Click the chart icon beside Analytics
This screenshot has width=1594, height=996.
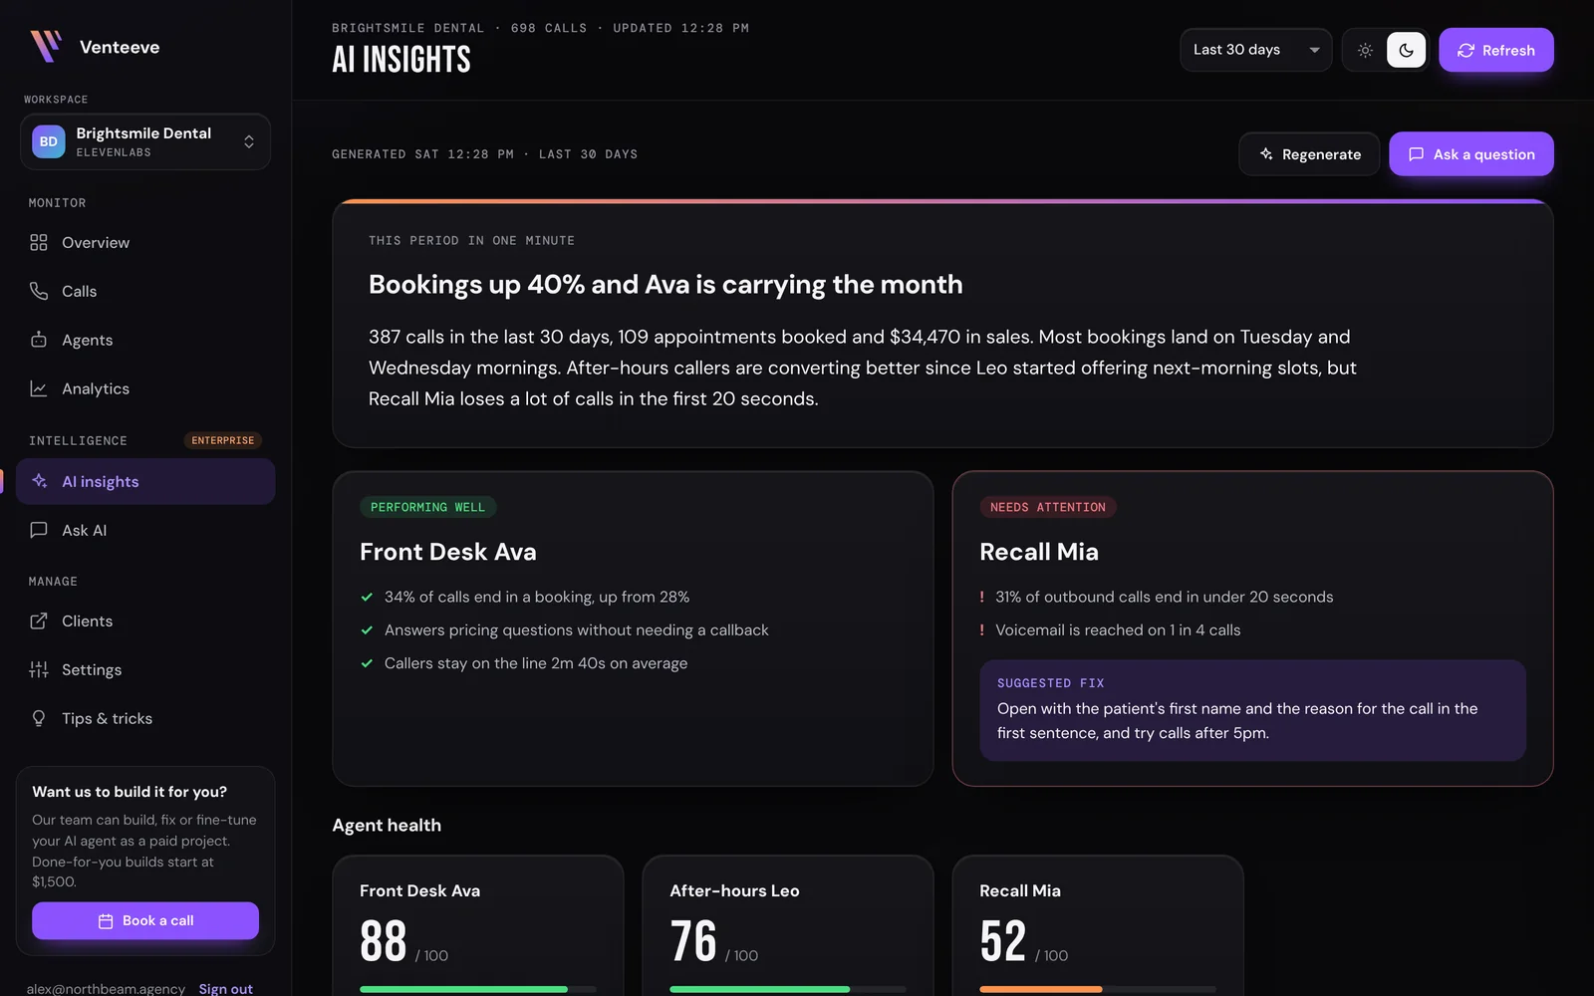click(x=39, y=388)
